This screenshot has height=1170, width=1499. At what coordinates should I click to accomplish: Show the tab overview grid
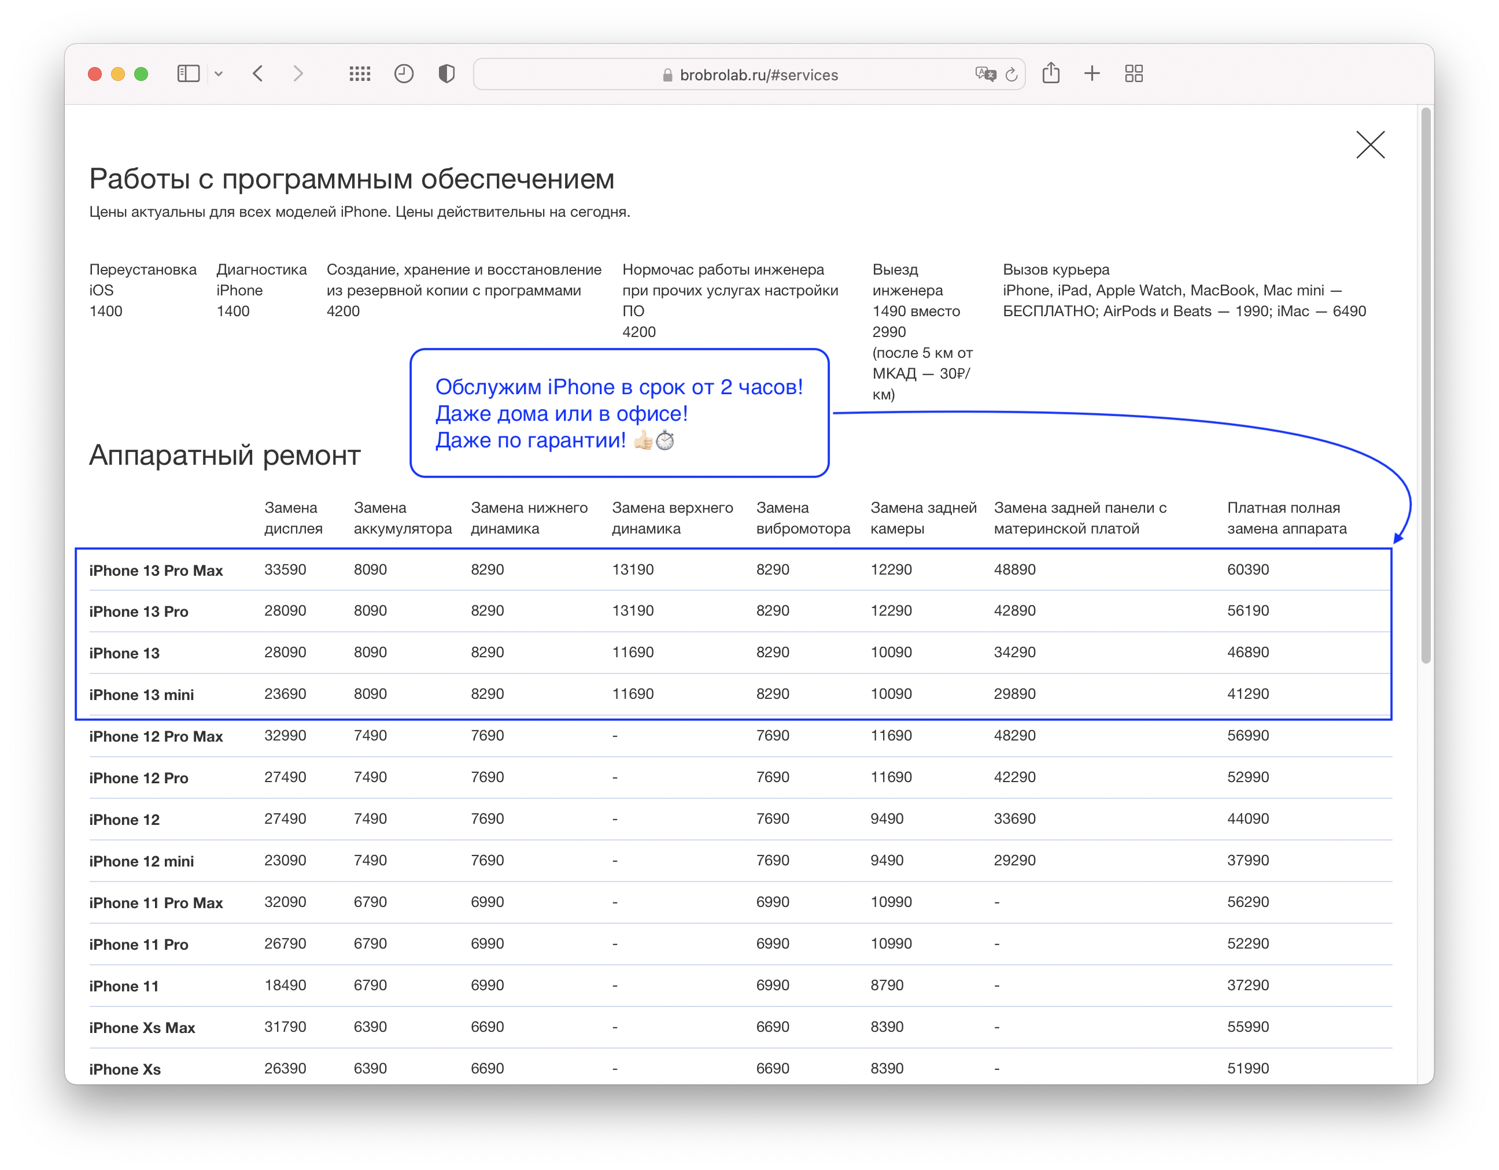[x=1134, y=73]
